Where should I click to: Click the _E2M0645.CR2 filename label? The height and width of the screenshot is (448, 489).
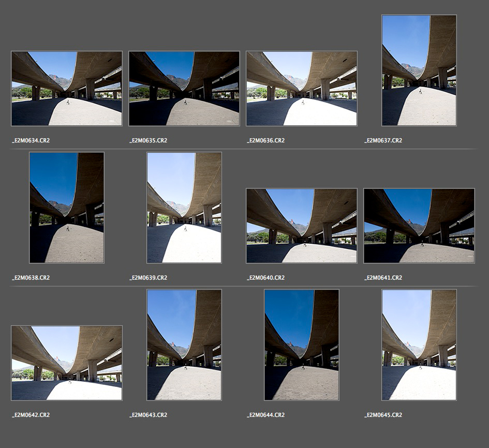383,415
